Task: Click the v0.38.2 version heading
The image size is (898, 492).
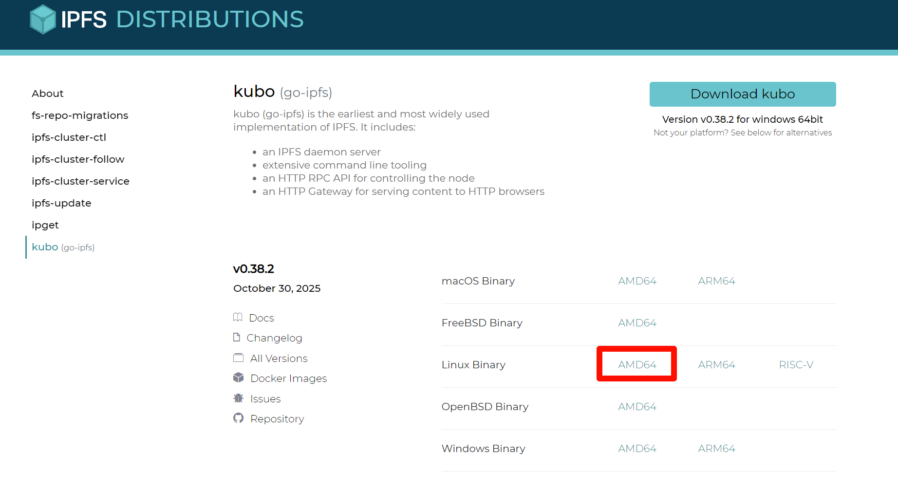Action: (254, 269)
